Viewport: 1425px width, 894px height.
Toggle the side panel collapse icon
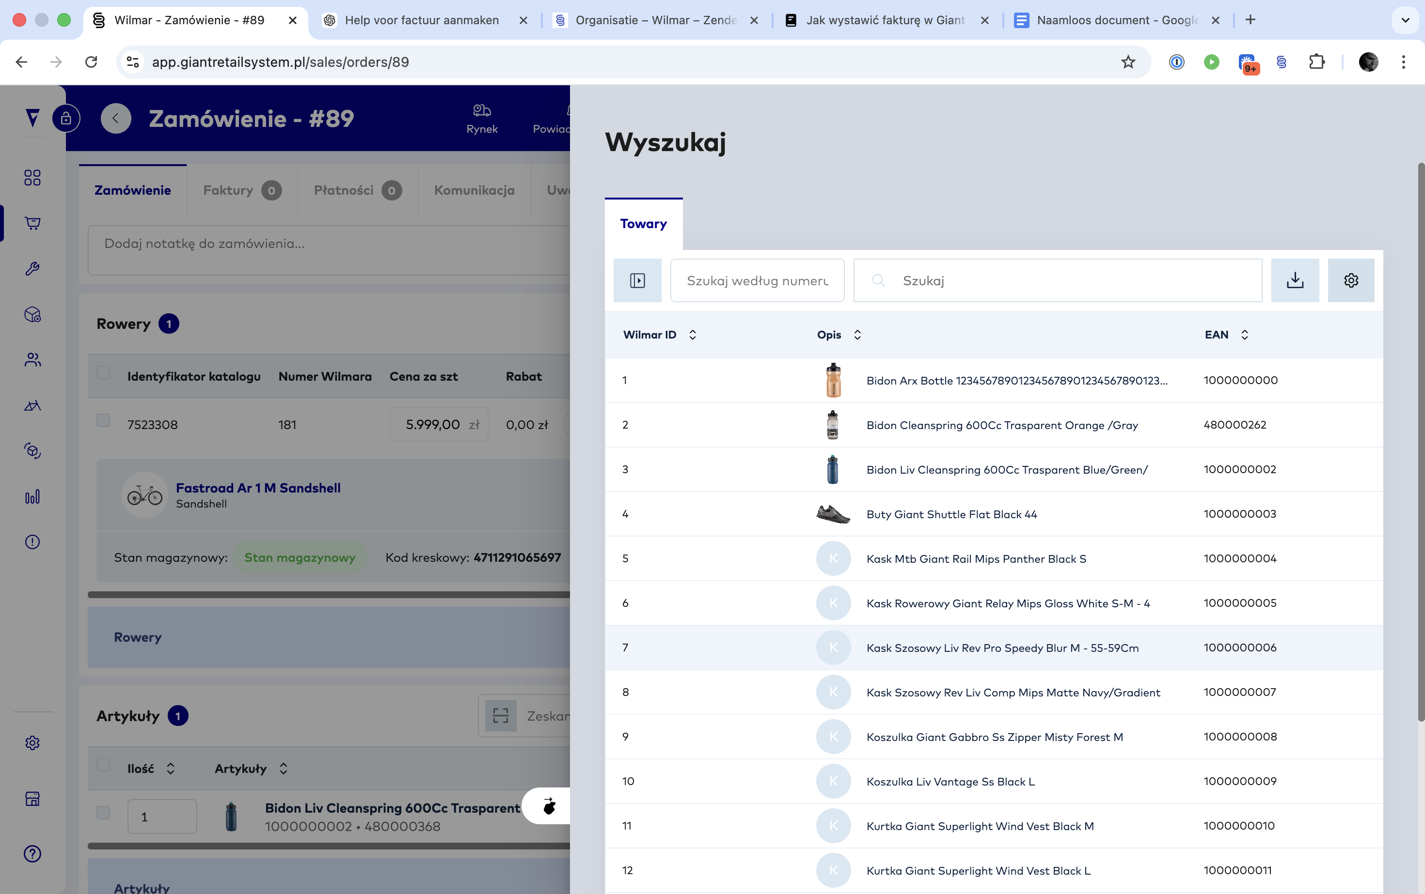point(637,280)
